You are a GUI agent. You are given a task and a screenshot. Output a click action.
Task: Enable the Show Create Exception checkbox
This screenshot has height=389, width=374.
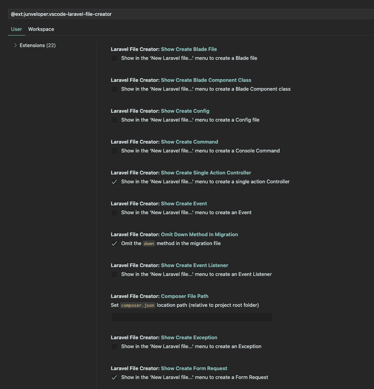pos(114,347)
